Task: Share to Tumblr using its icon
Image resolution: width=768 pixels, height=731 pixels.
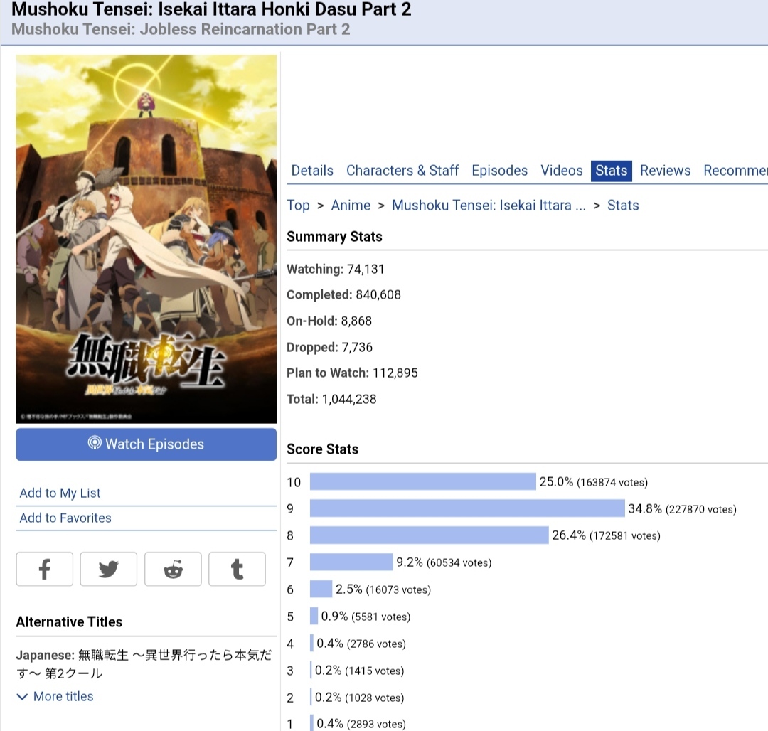Action: click(237, 569)
